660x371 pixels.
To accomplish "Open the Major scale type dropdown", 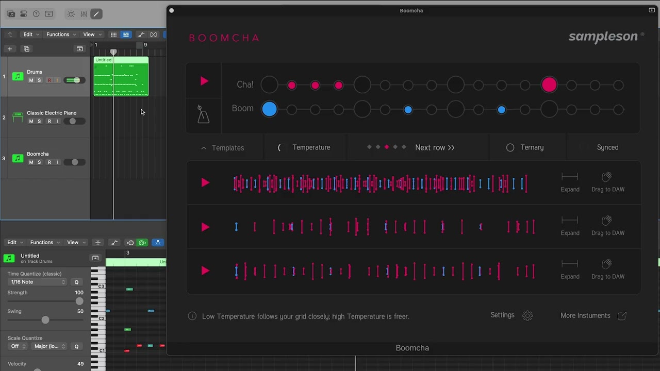I will 49,346.
